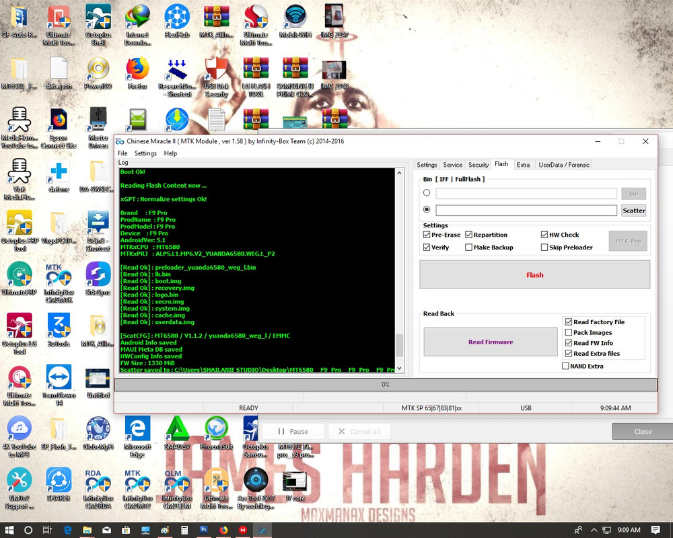Open the data.json file icon

click(59, 73)
